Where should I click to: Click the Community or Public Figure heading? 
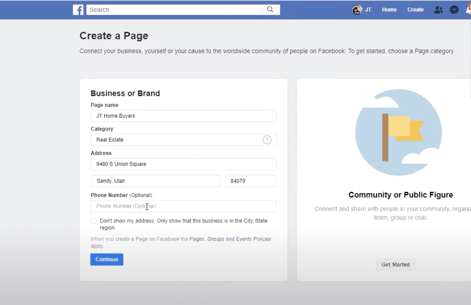(401, 195)
